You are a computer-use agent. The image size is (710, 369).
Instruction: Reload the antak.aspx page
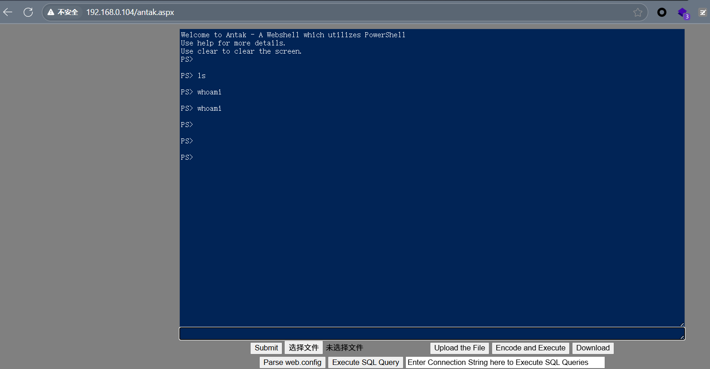click(x=28, y=12)
